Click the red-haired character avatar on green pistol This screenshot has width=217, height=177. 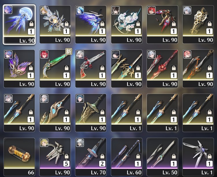tap(44, 55)
